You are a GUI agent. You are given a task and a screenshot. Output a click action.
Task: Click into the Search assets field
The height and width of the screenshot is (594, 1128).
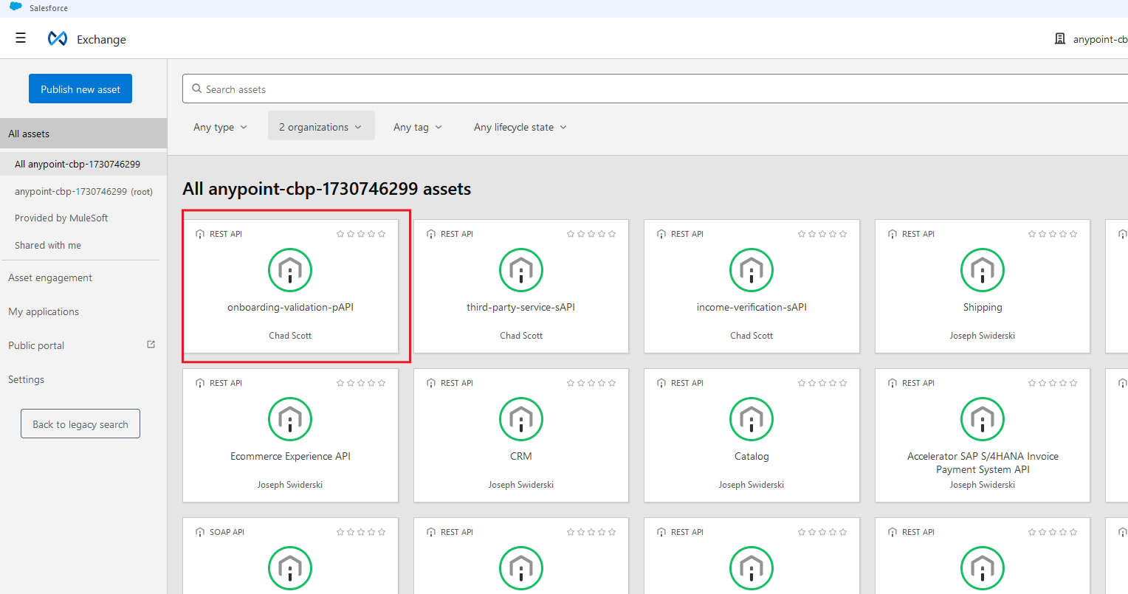591,89
